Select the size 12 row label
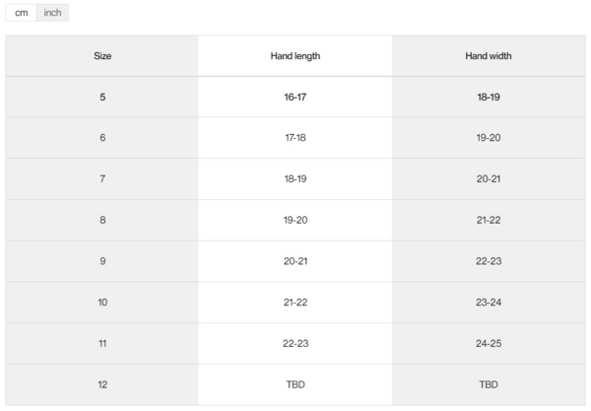 pos(102,384)
